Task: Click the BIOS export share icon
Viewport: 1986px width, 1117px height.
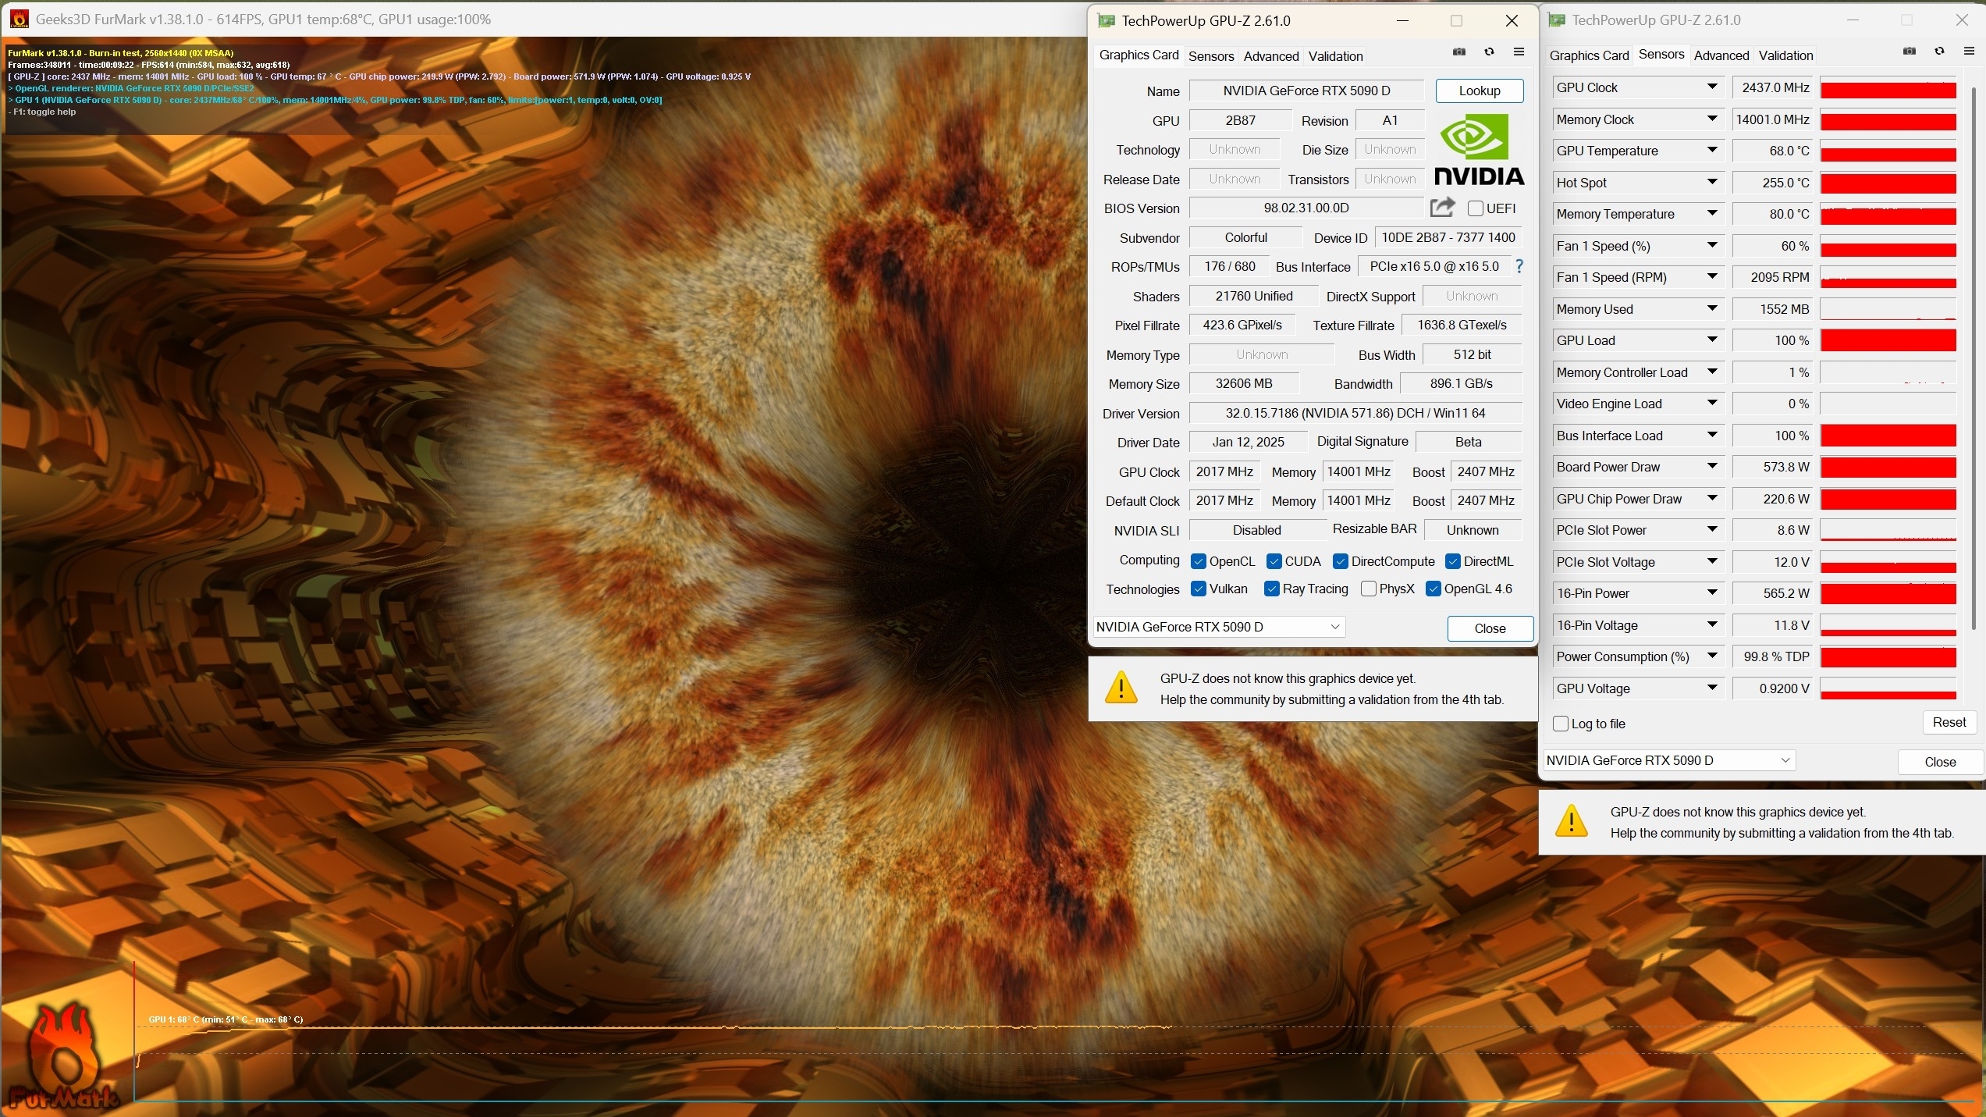Action: 1442,208
